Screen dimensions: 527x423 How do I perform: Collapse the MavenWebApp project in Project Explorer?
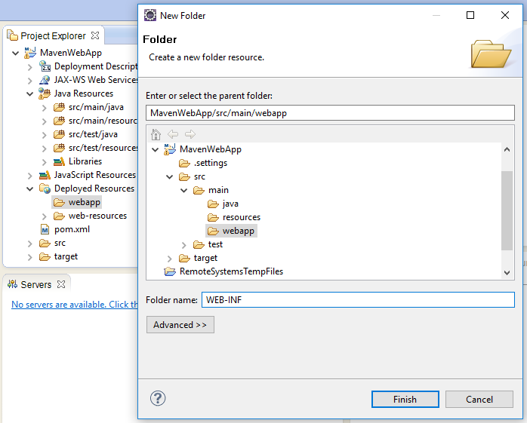coord(15,53)
